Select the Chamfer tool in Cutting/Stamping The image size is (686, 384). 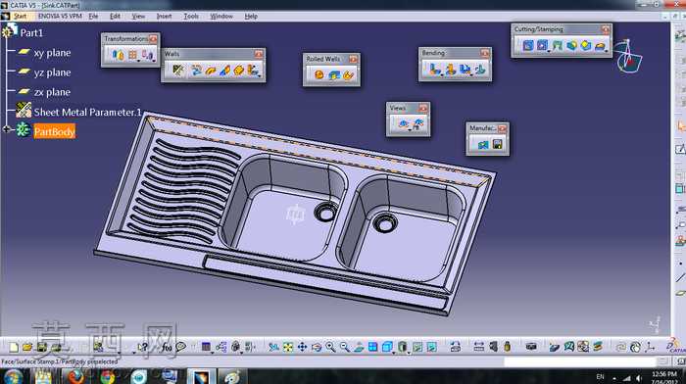point(586,45)
